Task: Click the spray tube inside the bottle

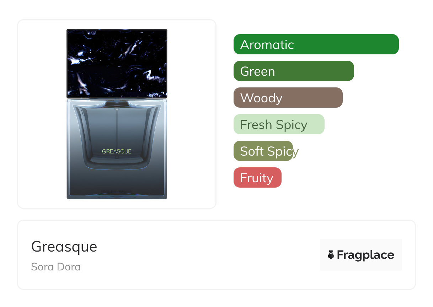Action: (x=117, y=128)
